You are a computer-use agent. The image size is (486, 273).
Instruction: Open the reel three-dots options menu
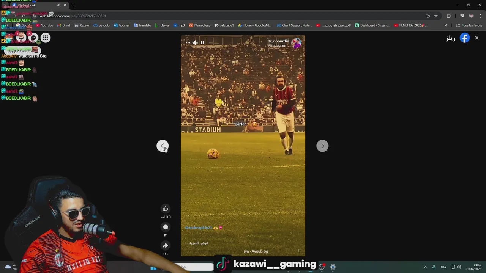point(188,43)
